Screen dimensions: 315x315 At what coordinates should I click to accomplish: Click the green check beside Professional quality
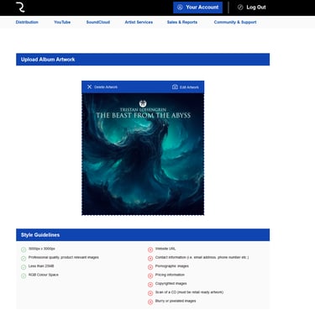(24, 258)
